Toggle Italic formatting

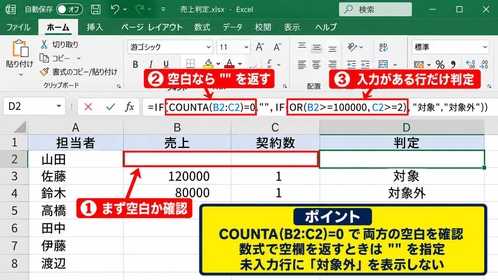click(151, 64)
